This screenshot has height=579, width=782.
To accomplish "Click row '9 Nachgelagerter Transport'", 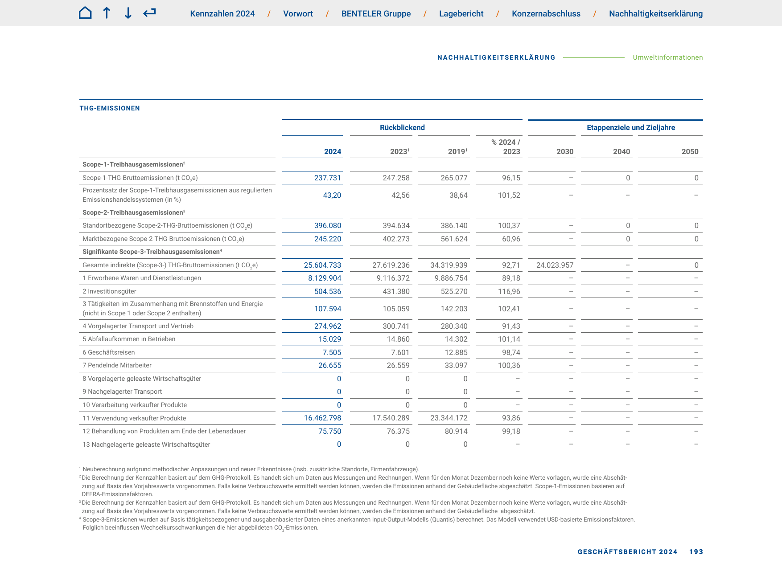I will pyautogui.click(x=122, y=391).
